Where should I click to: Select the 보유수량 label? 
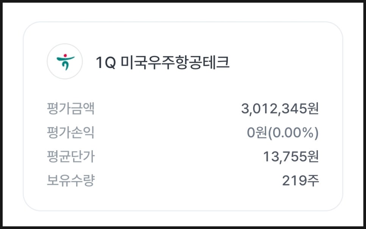click(70, 181)
